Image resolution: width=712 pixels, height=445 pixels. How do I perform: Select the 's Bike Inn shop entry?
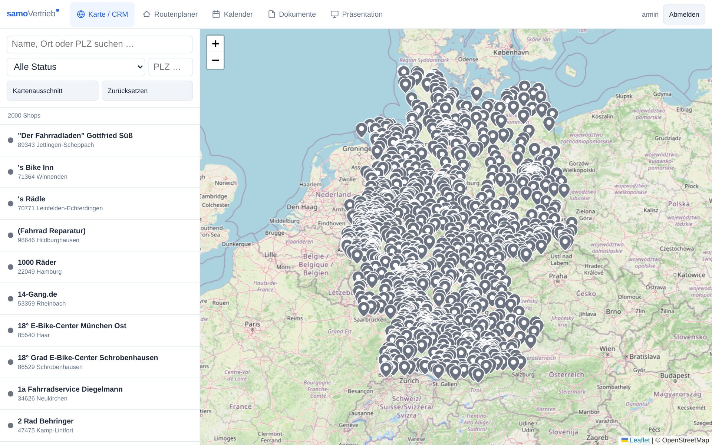click(x=100, y=172)
